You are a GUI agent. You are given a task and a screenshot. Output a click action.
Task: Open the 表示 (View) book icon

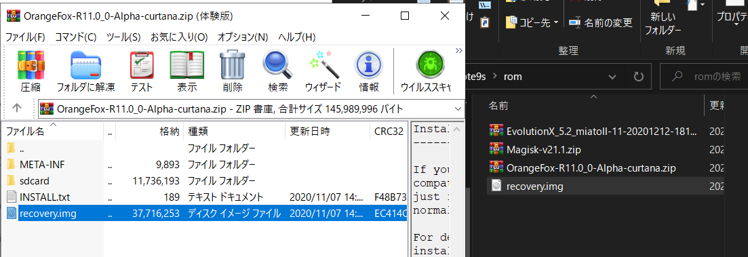187,71
